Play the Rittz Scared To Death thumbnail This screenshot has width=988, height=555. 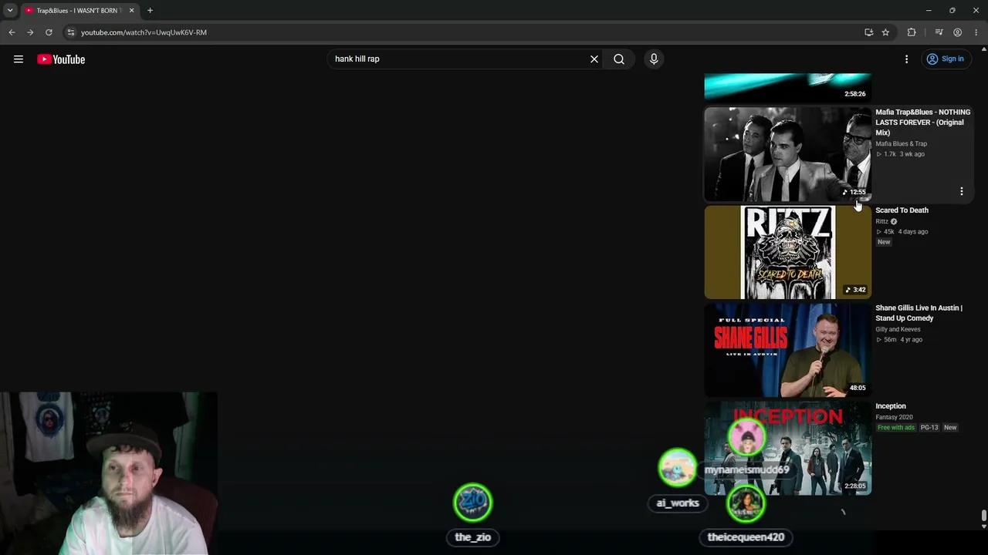787,252
